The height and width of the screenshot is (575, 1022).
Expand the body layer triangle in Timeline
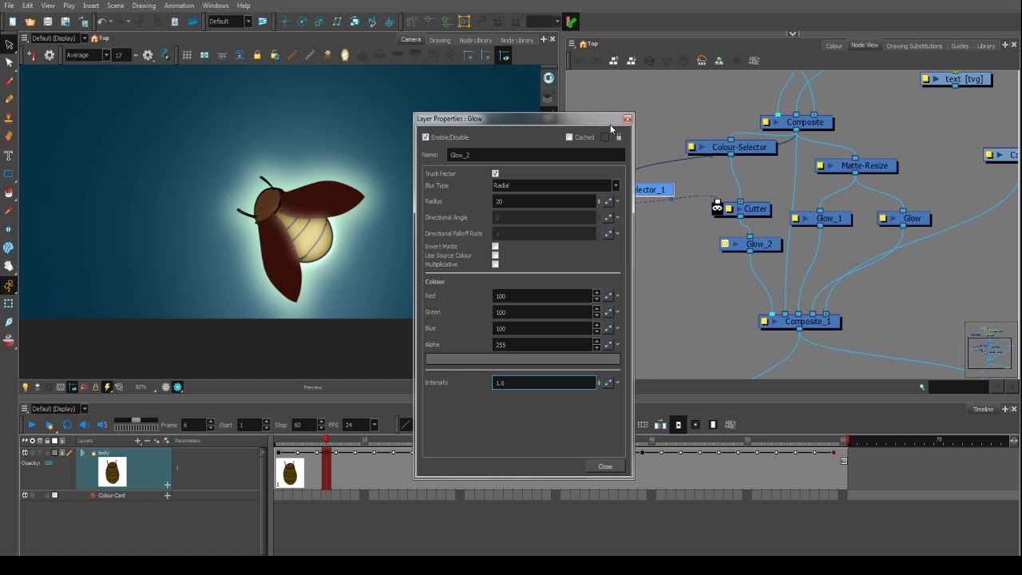click(82, 453)
